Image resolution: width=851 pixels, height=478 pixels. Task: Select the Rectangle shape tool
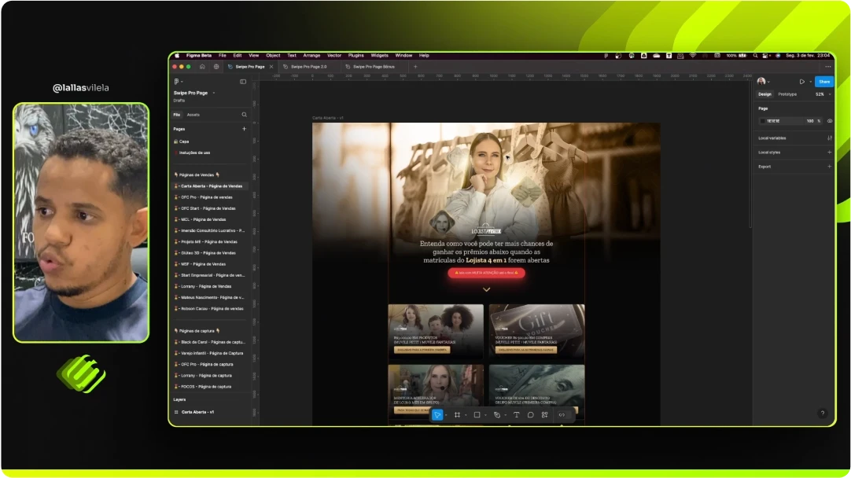[477, 414]
